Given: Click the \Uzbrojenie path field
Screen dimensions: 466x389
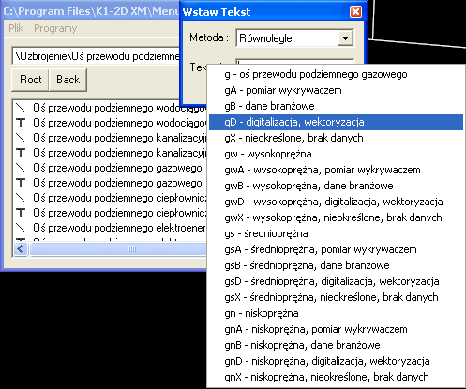Looking at the screenshot, I should (x=97, y=56).
